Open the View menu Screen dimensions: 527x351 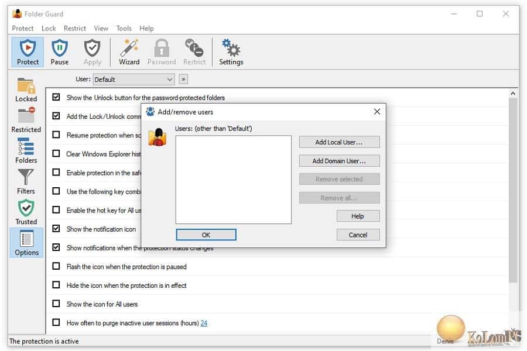101,28
